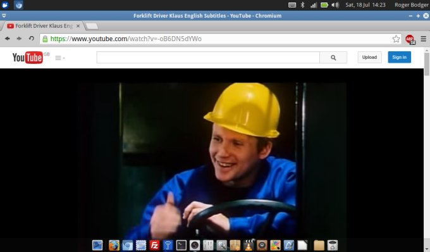Open the magnifier search tool in dock
430x252 pixels.
[221, 245]
